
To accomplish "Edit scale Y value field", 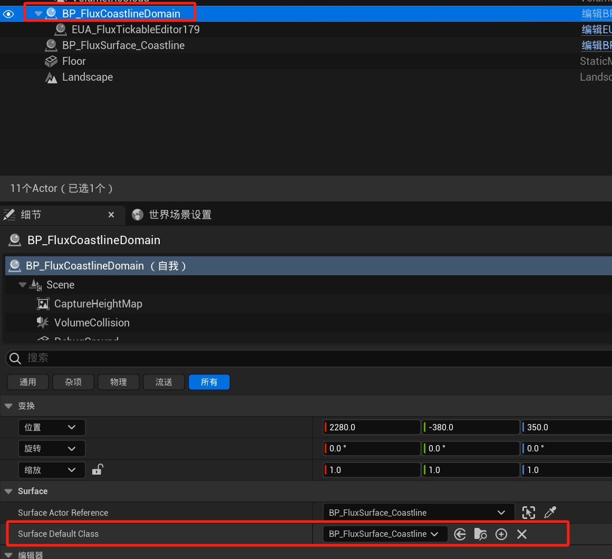I will pyautogui.click(x=471, y=470).
